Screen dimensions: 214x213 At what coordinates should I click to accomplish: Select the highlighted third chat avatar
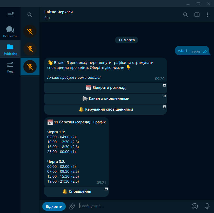click(30, 66)
